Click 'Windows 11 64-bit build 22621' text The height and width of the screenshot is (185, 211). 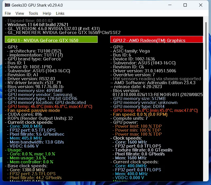pos(37,25)
